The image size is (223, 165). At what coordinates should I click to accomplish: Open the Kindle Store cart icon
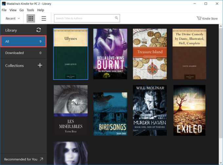point(199,18)
